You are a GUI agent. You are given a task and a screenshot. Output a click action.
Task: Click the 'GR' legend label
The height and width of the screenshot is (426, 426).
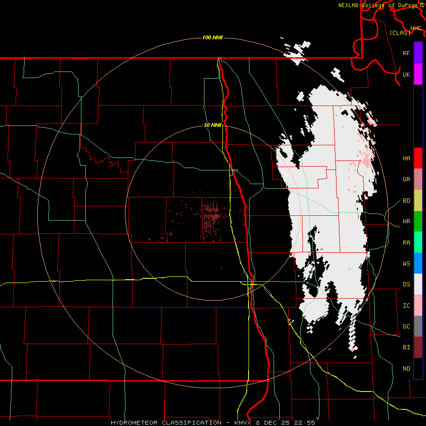(x=406, y=179)
